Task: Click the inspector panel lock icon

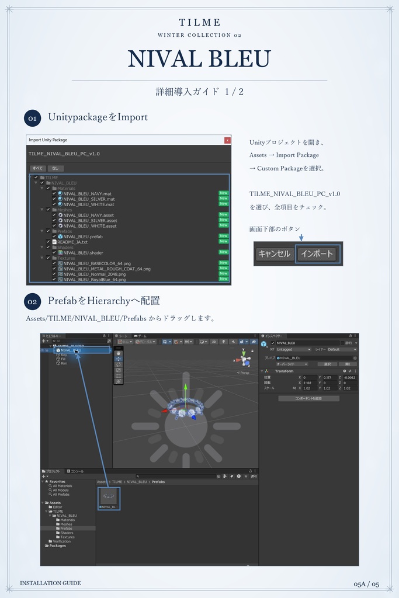Action: pyautogui.click(x=351, y=336)
